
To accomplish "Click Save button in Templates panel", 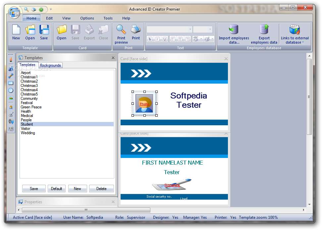I will [34, 189].
